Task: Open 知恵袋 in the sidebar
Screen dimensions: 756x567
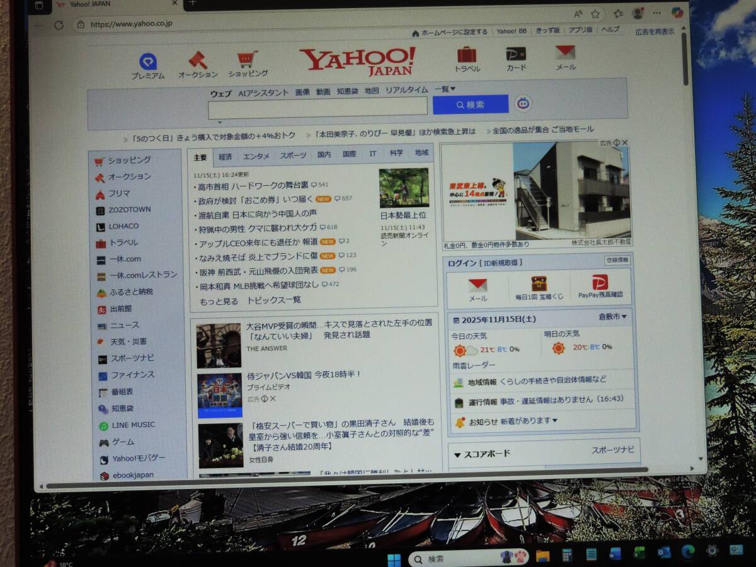Action: click(122, 409)
